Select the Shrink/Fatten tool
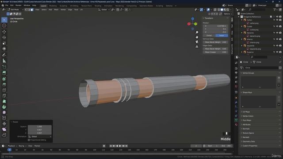283x159 pixels. (4, 124)
